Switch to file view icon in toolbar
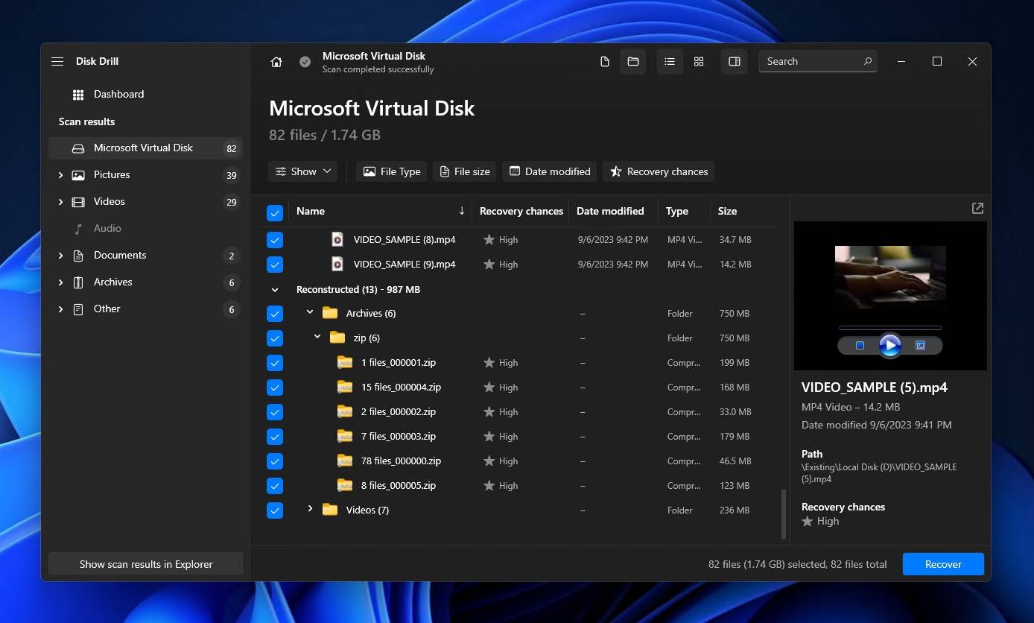The image size is (1034, 623). (605, 62)
